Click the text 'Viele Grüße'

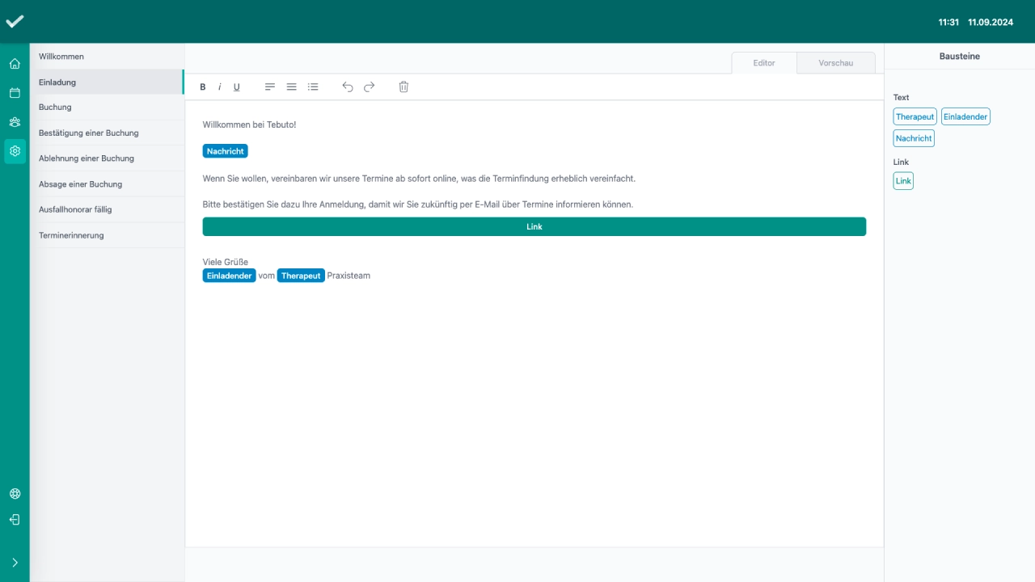click(226, 262)
